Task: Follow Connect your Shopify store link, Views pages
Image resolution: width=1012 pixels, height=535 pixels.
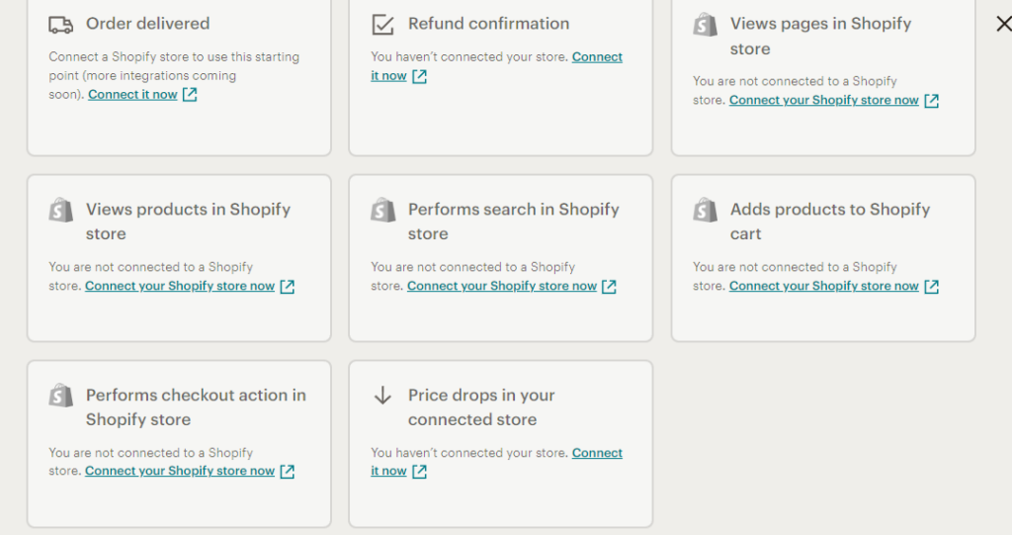Action: (x=823, y=100)
